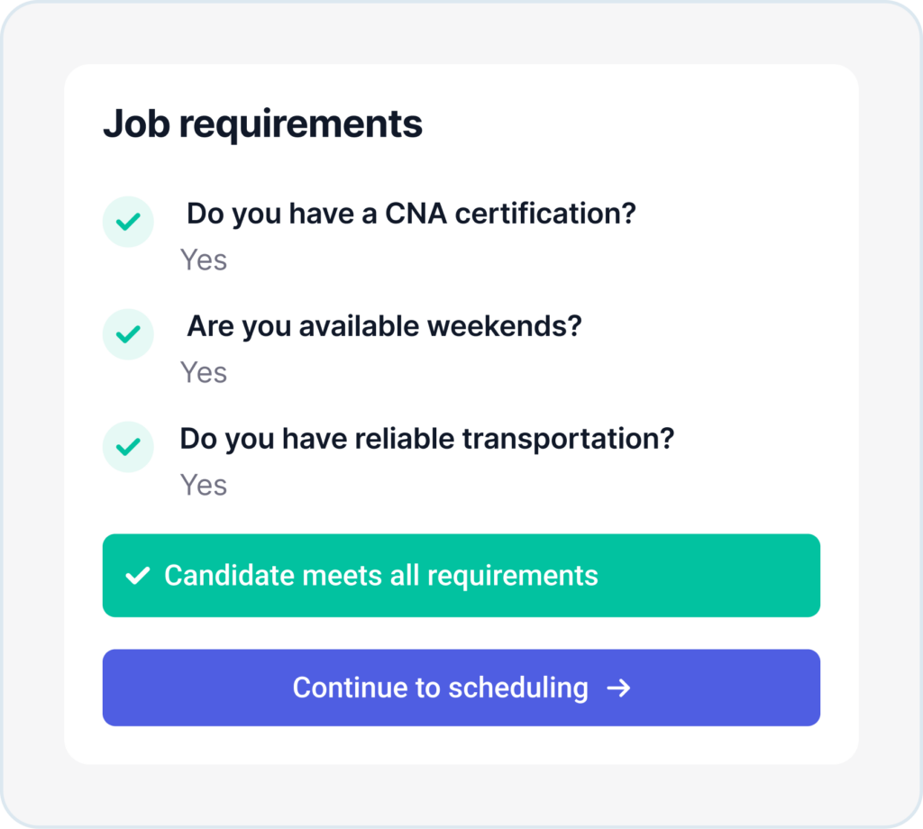
Task: Click the checkmark icon beside reliable transportation
Action: coord(128,447)
